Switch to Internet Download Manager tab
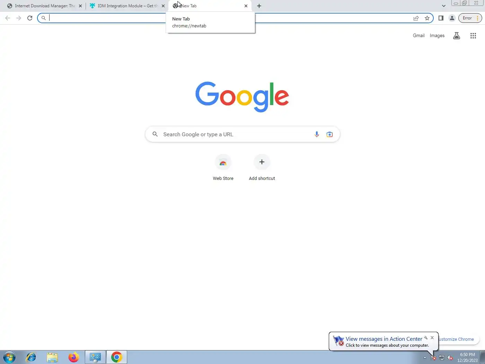Screen dimensions: 485x364 [44, 6]
